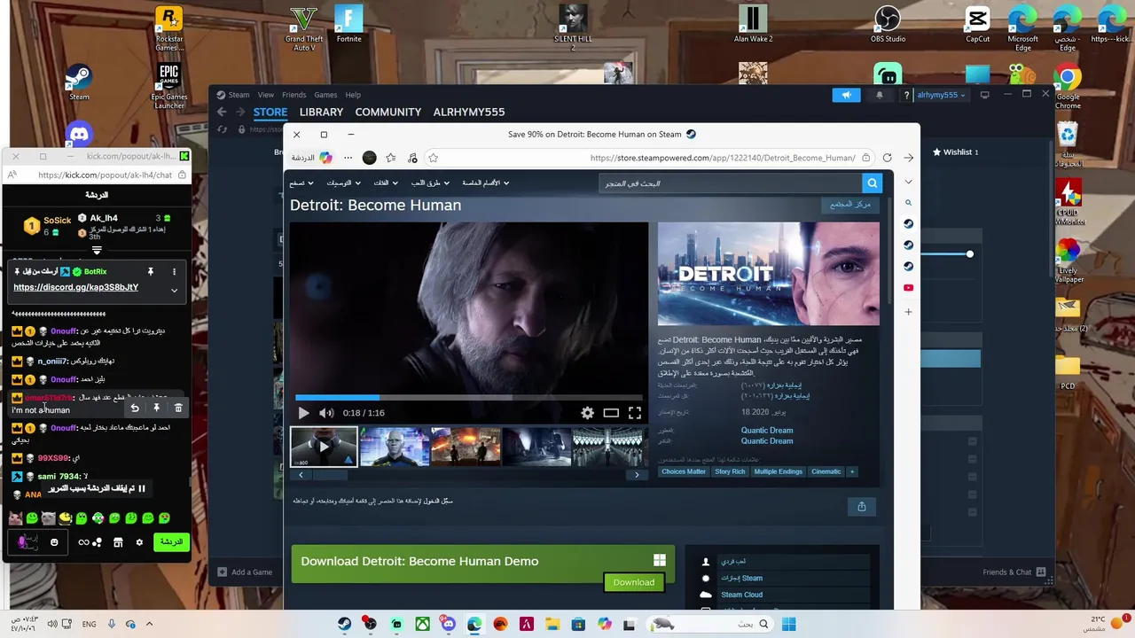Screen dimensions: 1135x638
Task: Open the Steam client Help menu
Action: coord(353,95)
